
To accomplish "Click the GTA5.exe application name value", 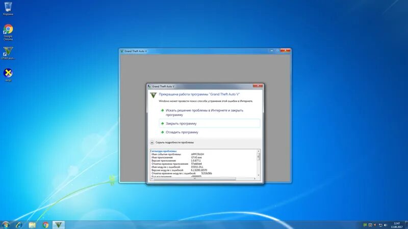I will tap(196, 157).
